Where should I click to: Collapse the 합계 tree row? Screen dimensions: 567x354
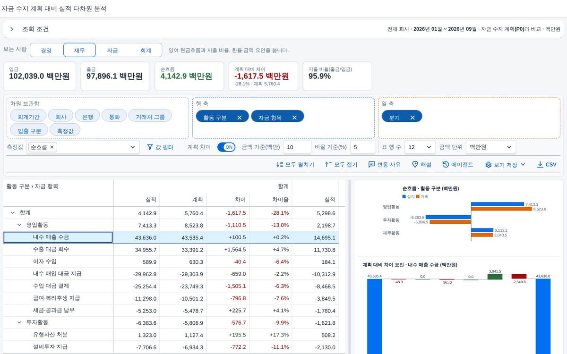pyautogui.click(x=13, y=213)
